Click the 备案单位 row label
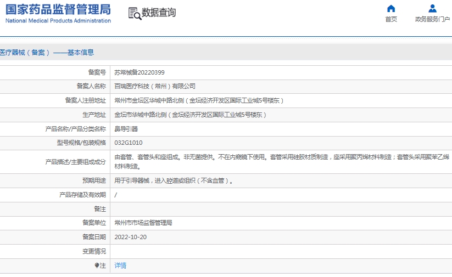Screen dimensions: 452x277 coord(94,223)
